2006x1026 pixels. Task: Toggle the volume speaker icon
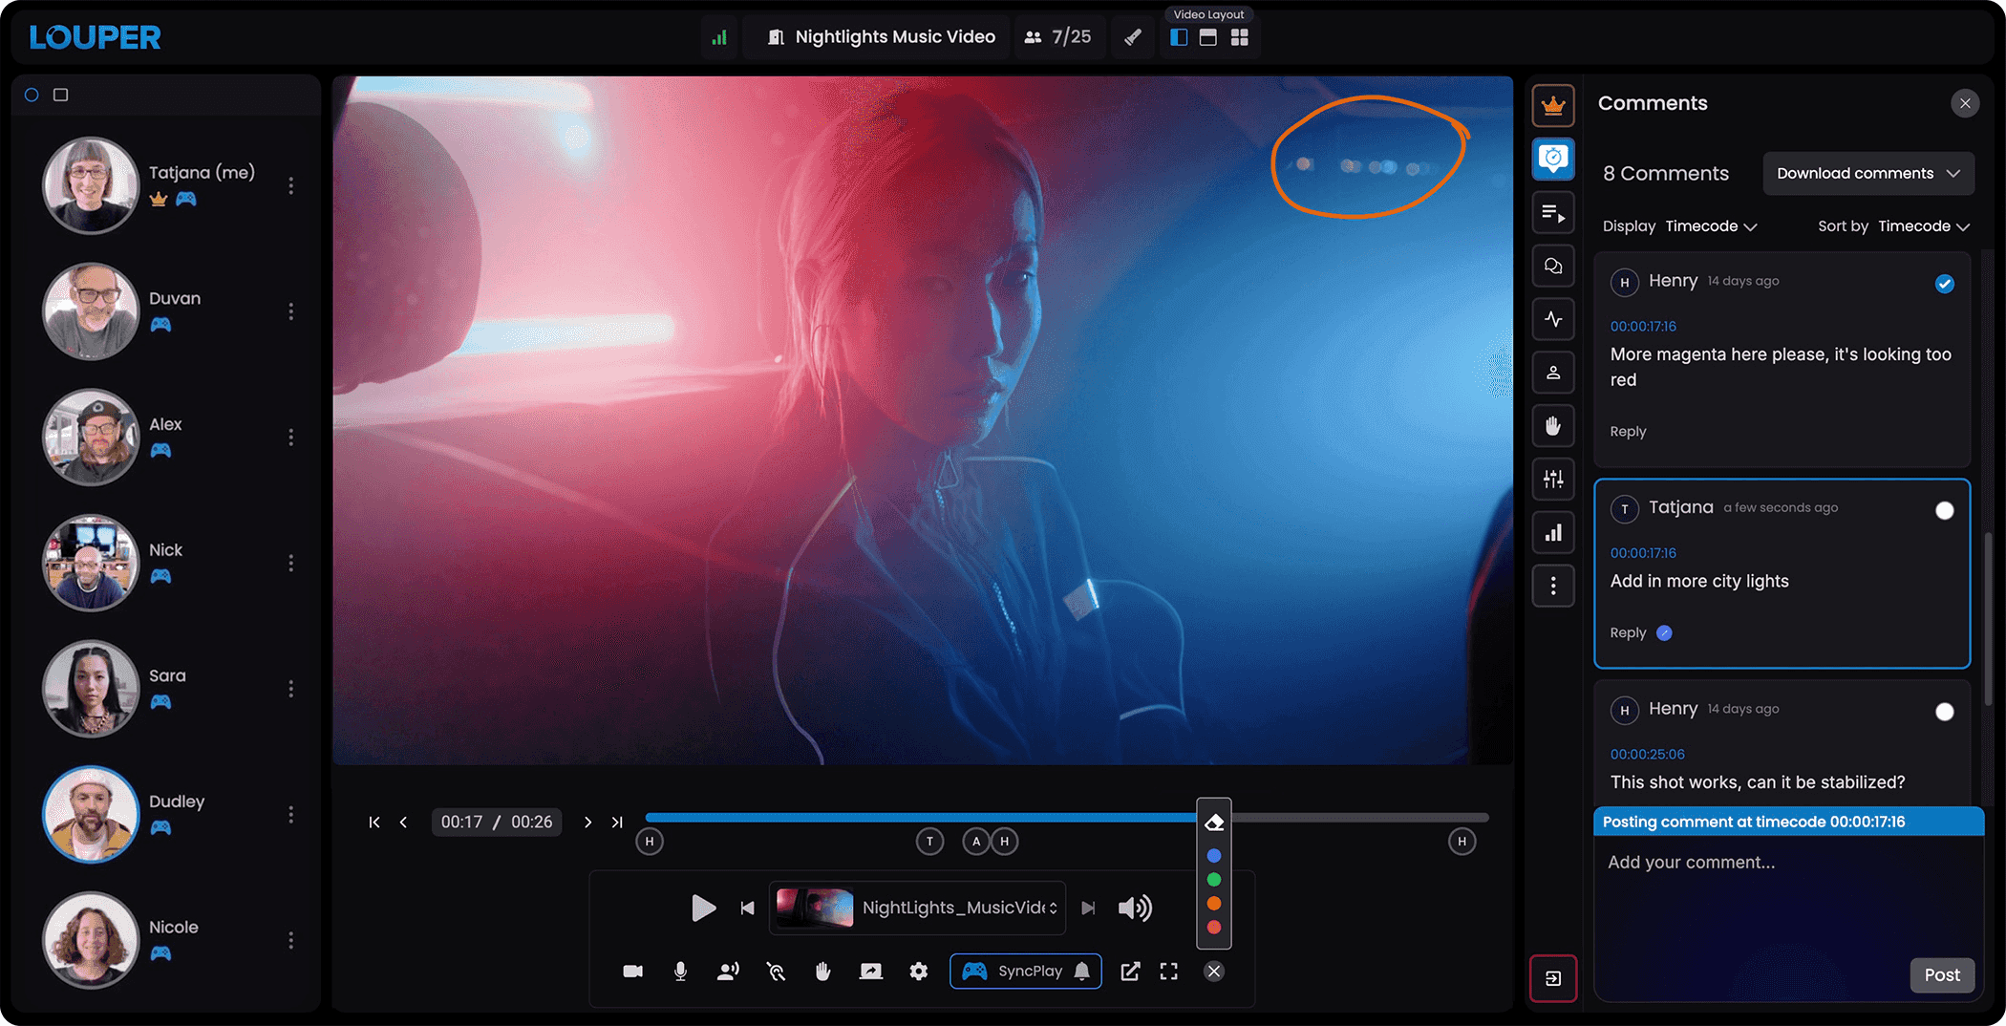coord(1135,908)
